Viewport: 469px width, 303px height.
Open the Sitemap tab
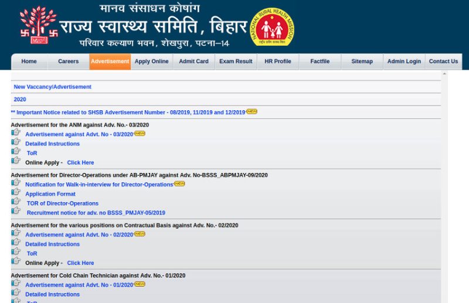(x=362, y=62)
